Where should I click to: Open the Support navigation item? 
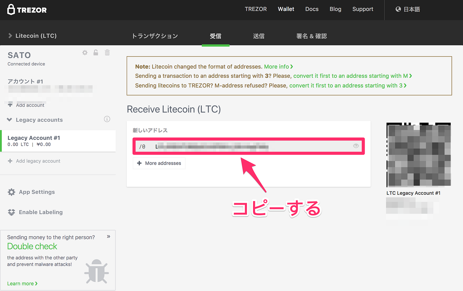click(x=363, y=9)
